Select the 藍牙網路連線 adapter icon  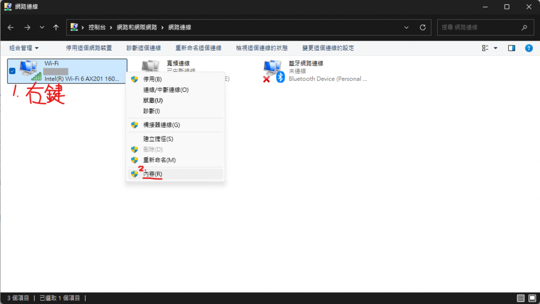click(x=274, y=71)
